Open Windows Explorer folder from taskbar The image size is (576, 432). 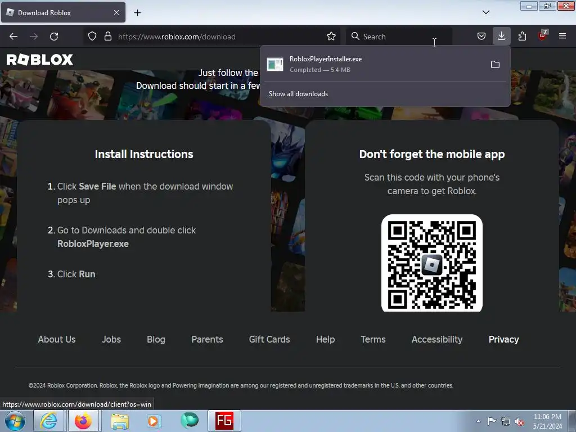click(x=120, y=421)
